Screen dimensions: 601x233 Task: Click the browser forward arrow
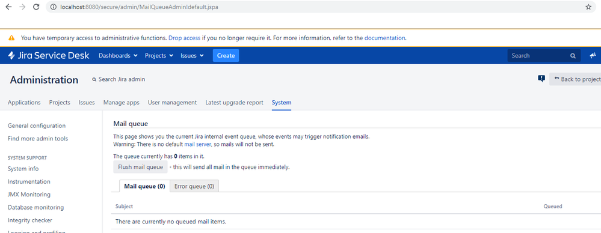(x=22, y=7)
